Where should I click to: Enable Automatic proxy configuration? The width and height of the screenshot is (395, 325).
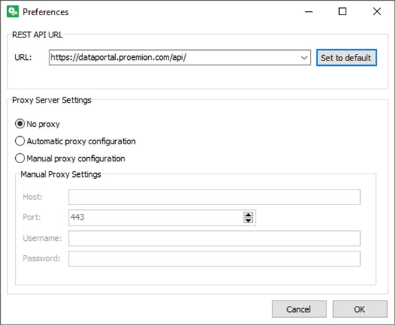[x=20, y=141]
